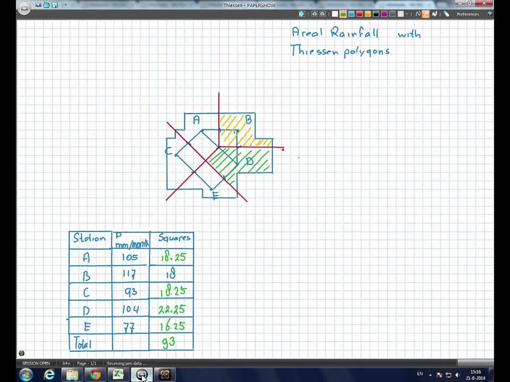Click the network tray icon
Viewport: 510px width, 382px height.
[448, 375]
